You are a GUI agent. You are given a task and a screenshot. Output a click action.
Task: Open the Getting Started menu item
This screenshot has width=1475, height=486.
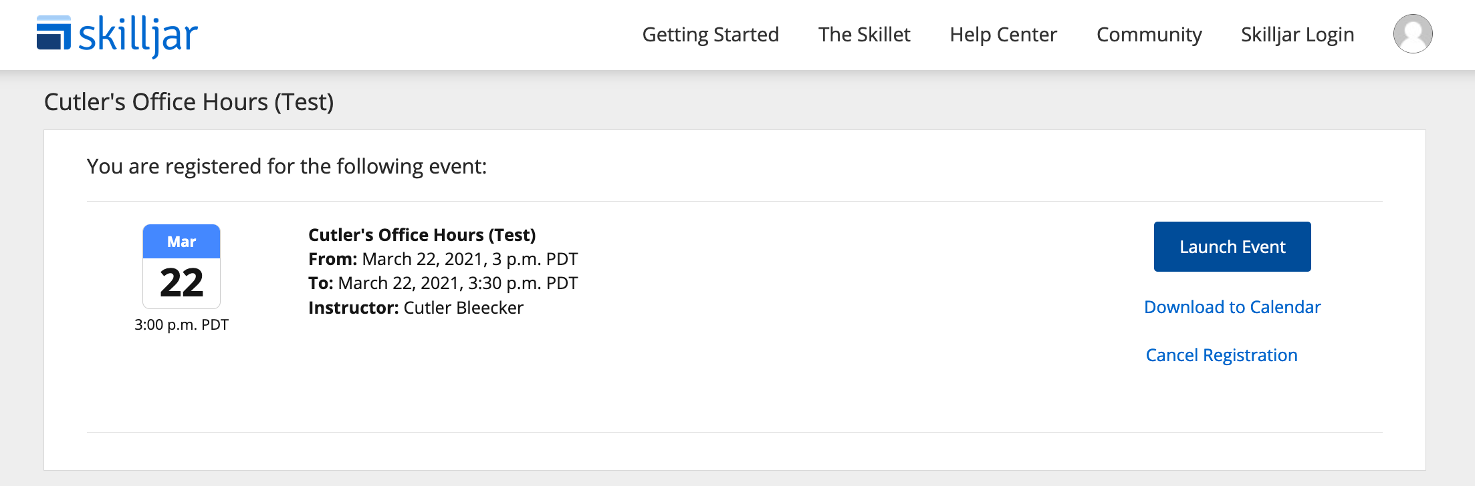click(710, 35)
